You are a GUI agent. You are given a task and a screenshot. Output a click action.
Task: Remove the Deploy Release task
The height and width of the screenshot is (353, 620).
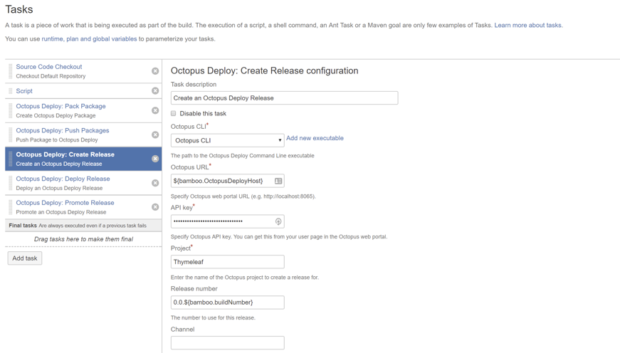coord(155,183)
